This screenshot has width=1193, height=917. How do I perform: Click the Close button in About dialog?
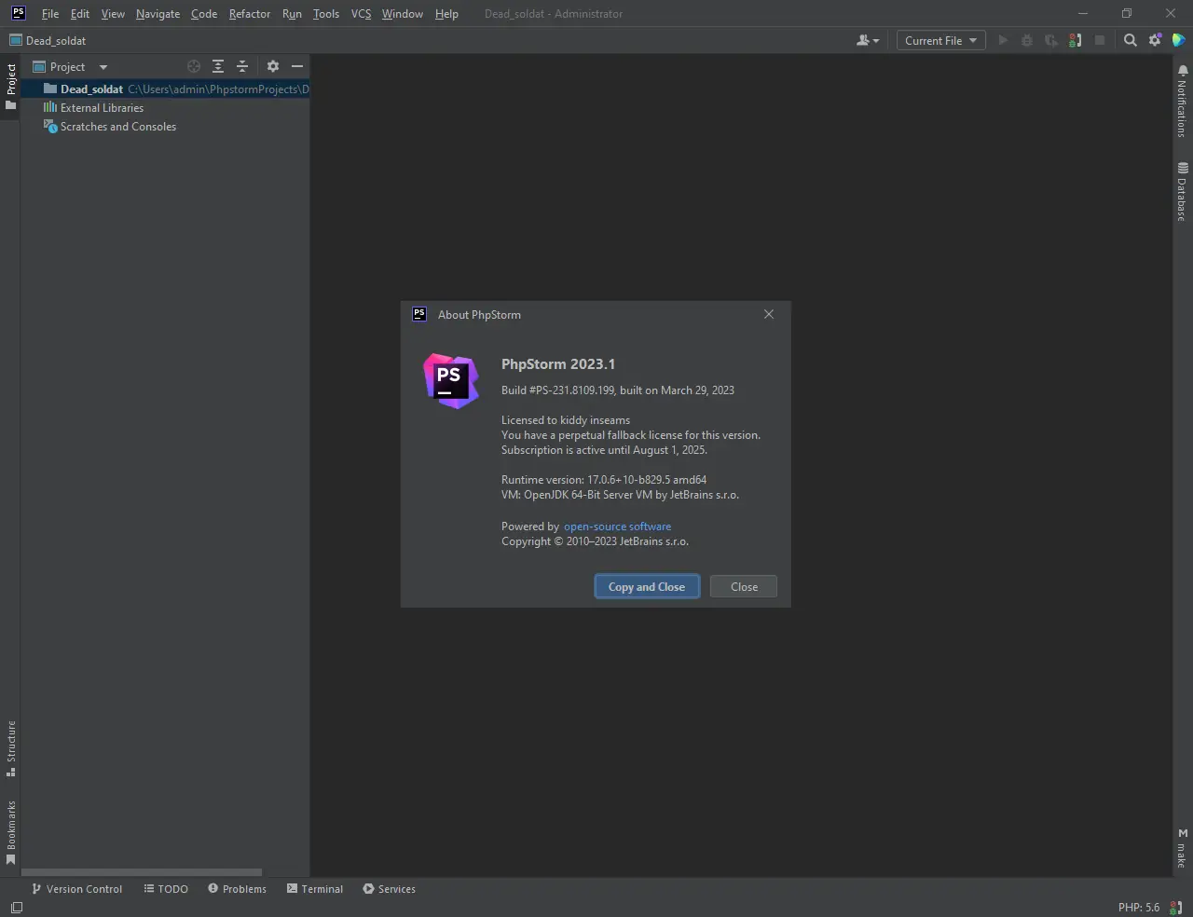[x=744, y=587]
